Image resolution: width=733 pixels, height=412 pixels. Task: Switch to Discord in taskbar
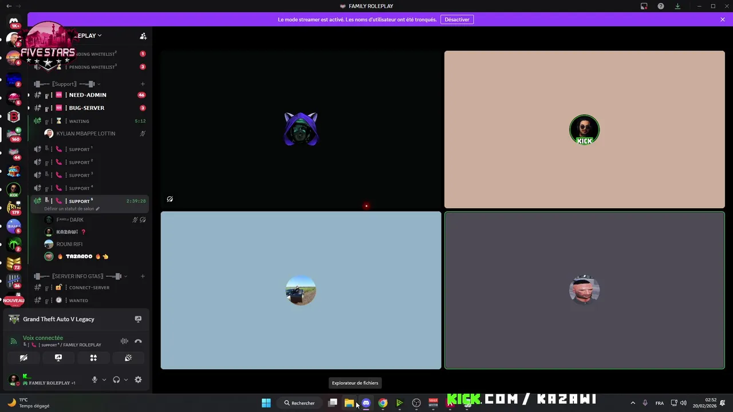[366, 403]
